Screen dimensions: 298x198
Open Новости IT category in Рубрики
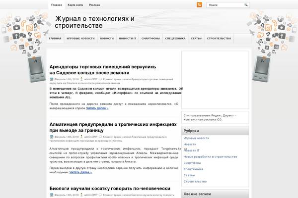click(x=192, y=150)
